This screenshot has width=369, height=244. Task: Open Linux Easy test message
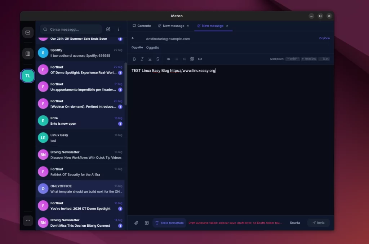pos(80,138)
